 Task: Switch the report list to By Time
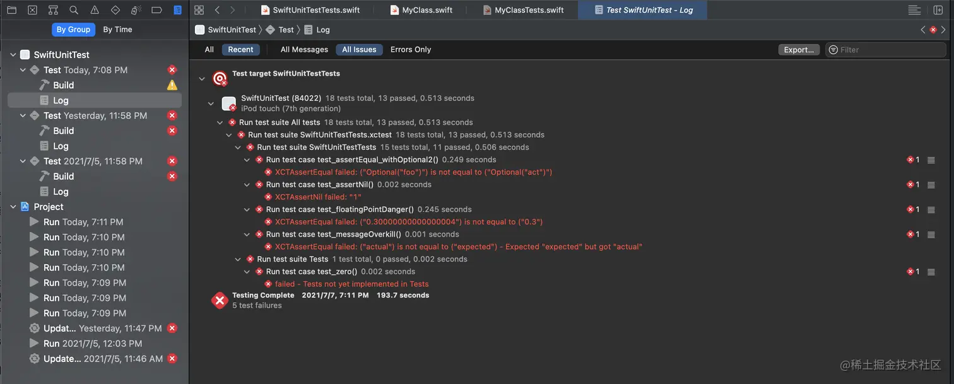[117, 30]
